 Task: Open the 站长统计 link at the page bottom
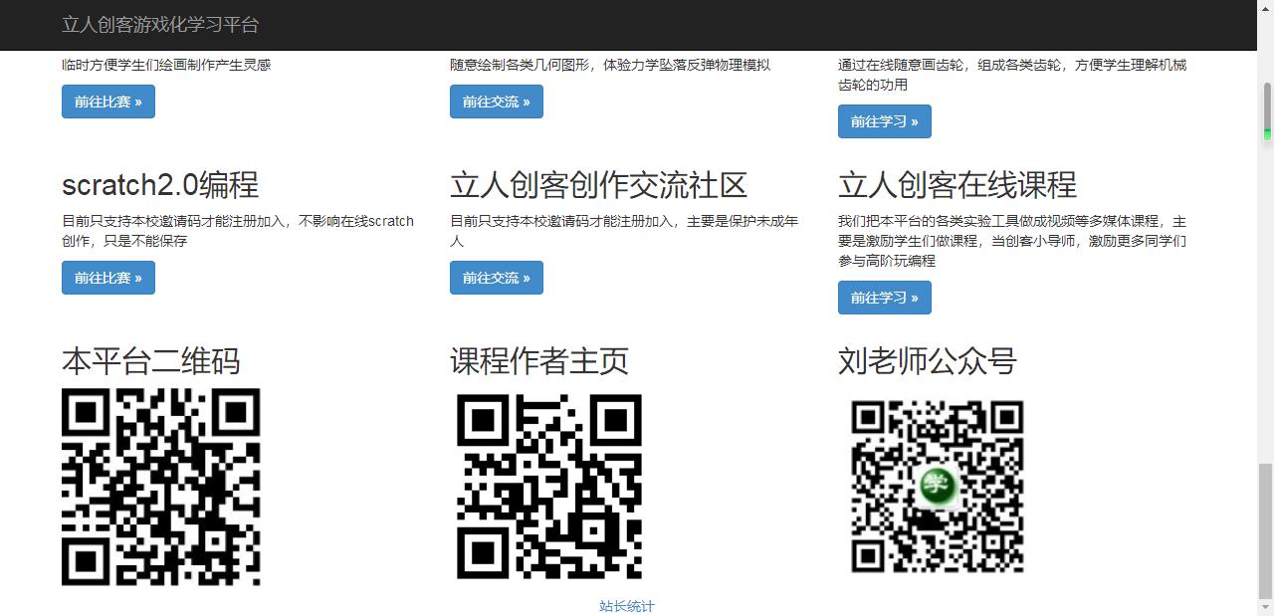coord(627,606)
